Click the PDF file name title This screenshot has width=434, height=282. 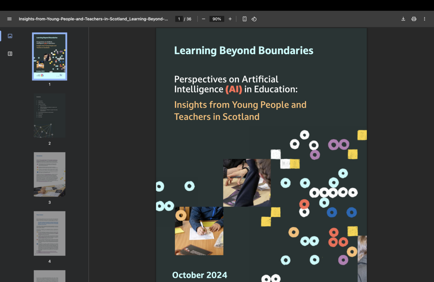pos(93,19)
